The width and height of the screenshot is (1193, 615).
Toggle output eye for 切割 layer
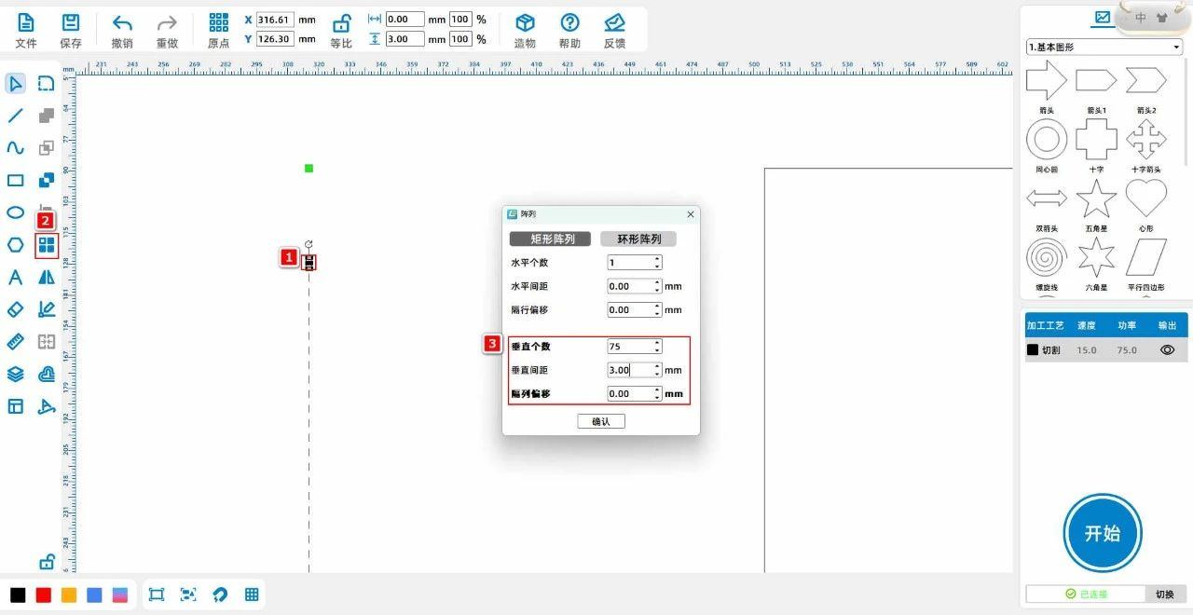1167,350
